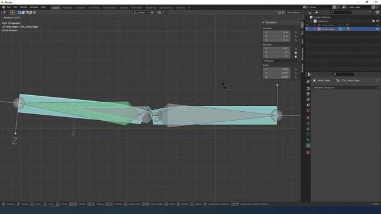
Task: Switch to the UV Editing workspace tab
Action: tap(94, 8)
